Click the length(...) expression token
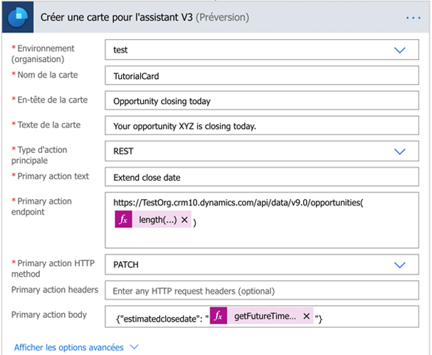The image size is (432, 355). (153, 219)
